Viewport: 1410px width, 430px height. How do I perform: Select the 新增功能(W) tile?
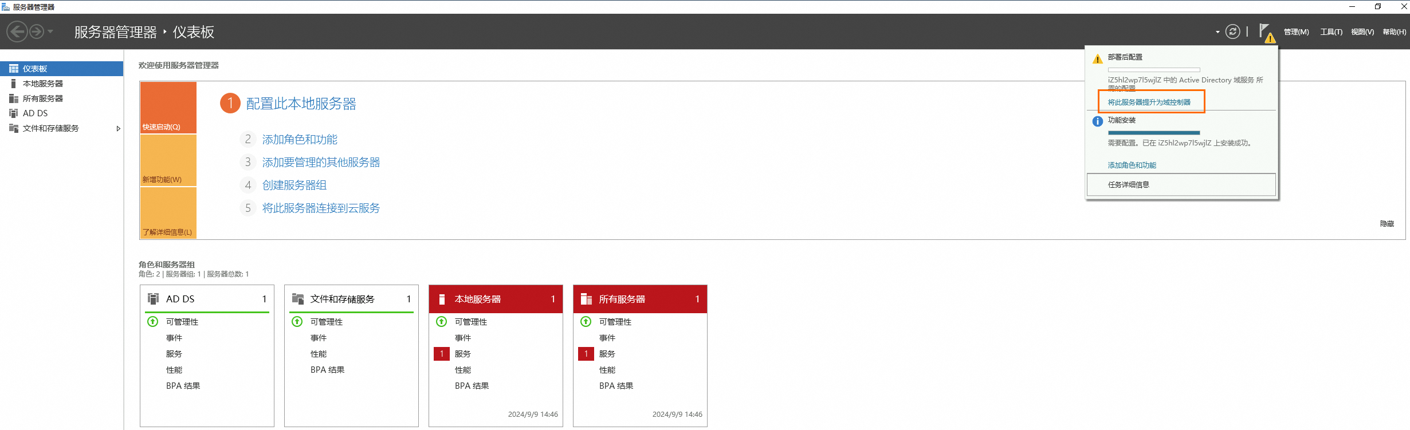coord(168,160)
